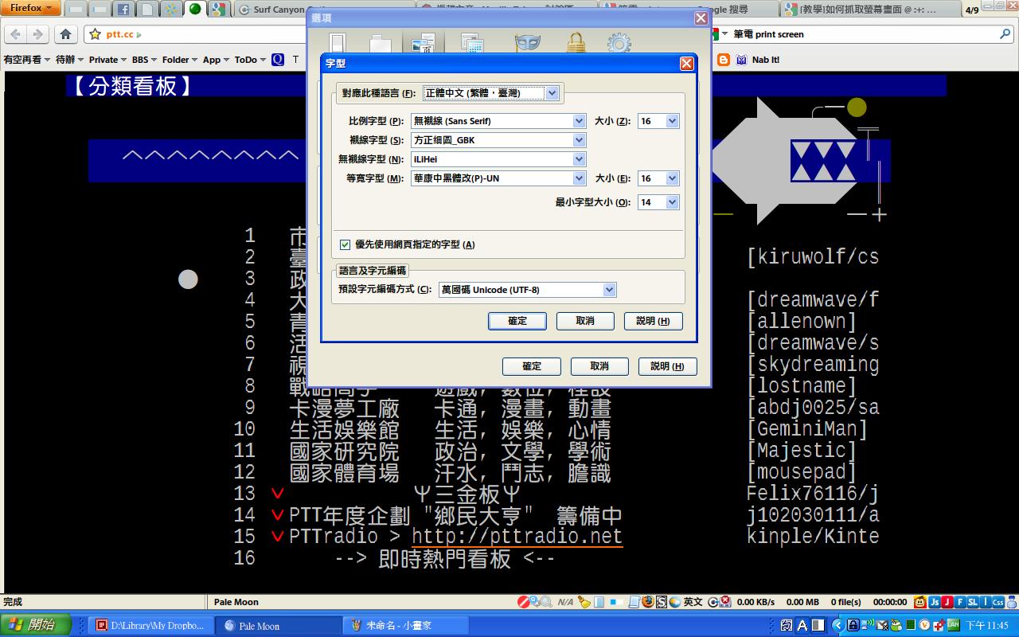Open the Content pane icon in Options
1019x637 pixels.
coord(423,44)
